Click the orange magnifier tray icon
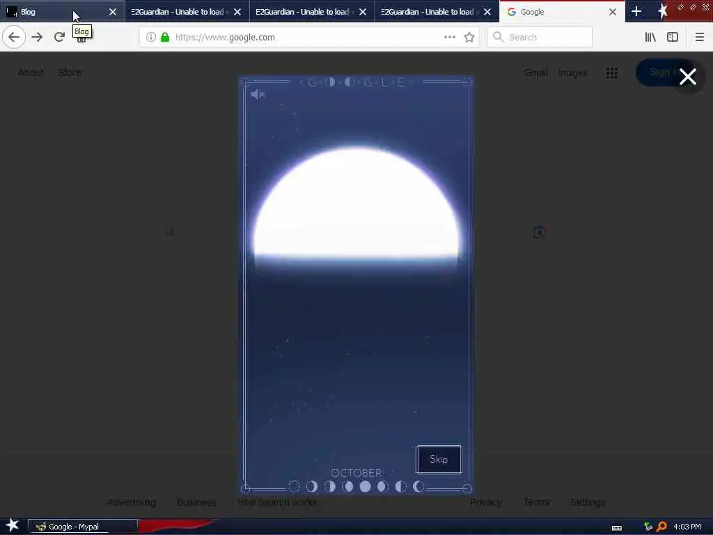Viewport: 713px width, 535px height. point(661,527)
